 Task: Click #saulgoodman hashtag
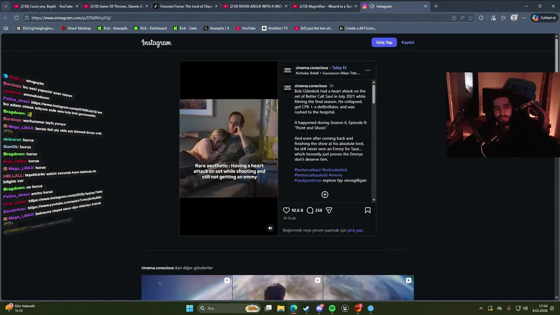tap(308, 180)
